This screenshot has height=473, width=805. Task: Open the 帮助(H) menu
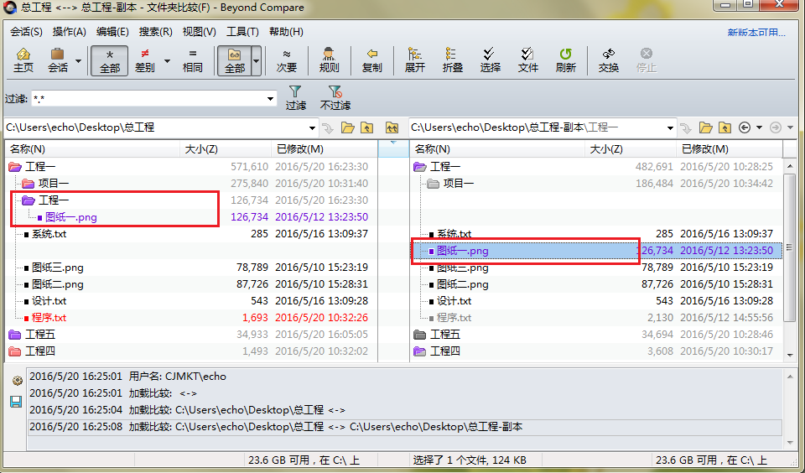[x=286, y=32]
